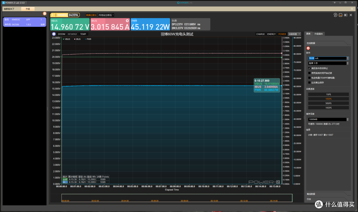Open the PD协议分析仪 dropdown

tap(106, 15)
